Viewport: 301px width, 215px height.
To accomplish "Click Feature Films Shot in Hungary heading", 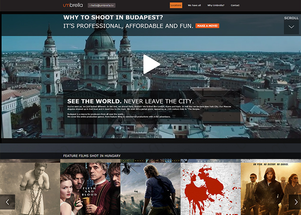I will click(92, 156).
